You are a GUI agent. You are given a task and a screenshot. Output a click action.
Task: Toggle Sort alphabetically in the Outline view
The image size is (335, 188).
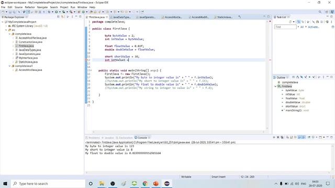(x=297, y=77)
